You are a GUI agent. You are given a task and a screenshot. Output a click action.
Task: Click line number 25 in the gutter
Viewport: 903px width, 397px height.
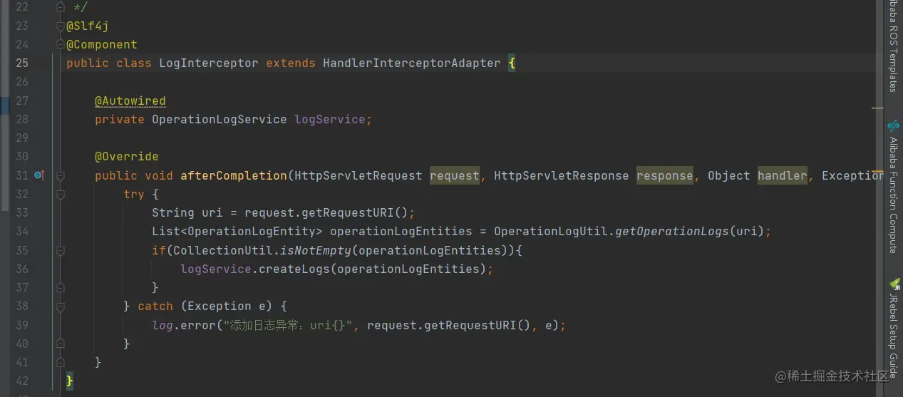pyautogui.click(x=22, y=63)
